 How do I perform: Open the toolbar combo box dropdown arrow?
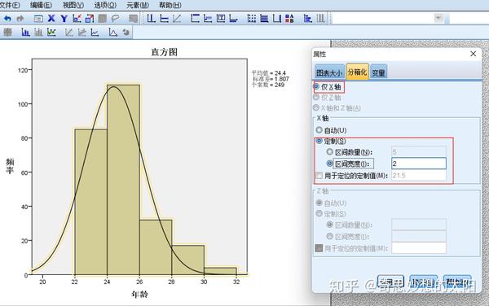click(x=438, y=18)
